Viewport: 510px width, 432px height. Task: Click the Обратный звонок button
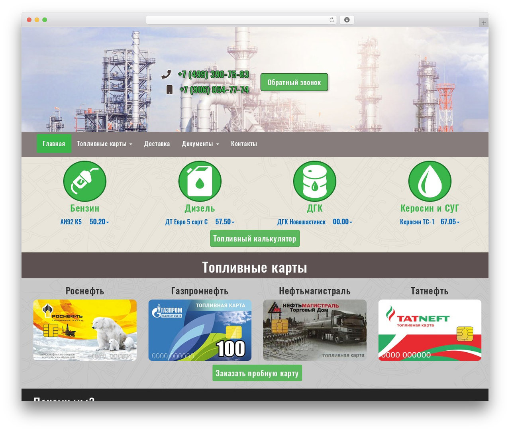pos(294,82)
